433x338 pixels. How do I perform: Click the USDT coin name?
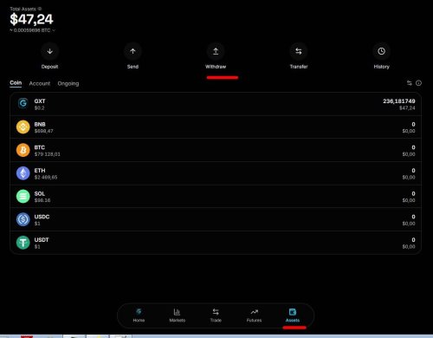point(42,240)
